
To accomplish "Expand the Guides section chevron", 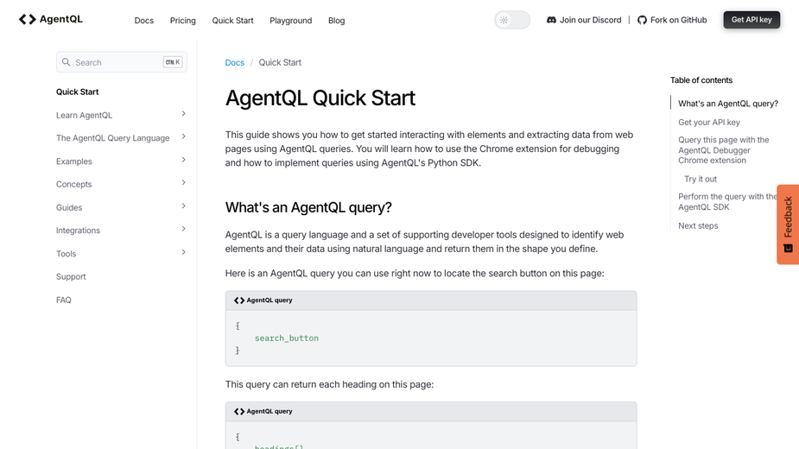I will click(x=183, y=206).
